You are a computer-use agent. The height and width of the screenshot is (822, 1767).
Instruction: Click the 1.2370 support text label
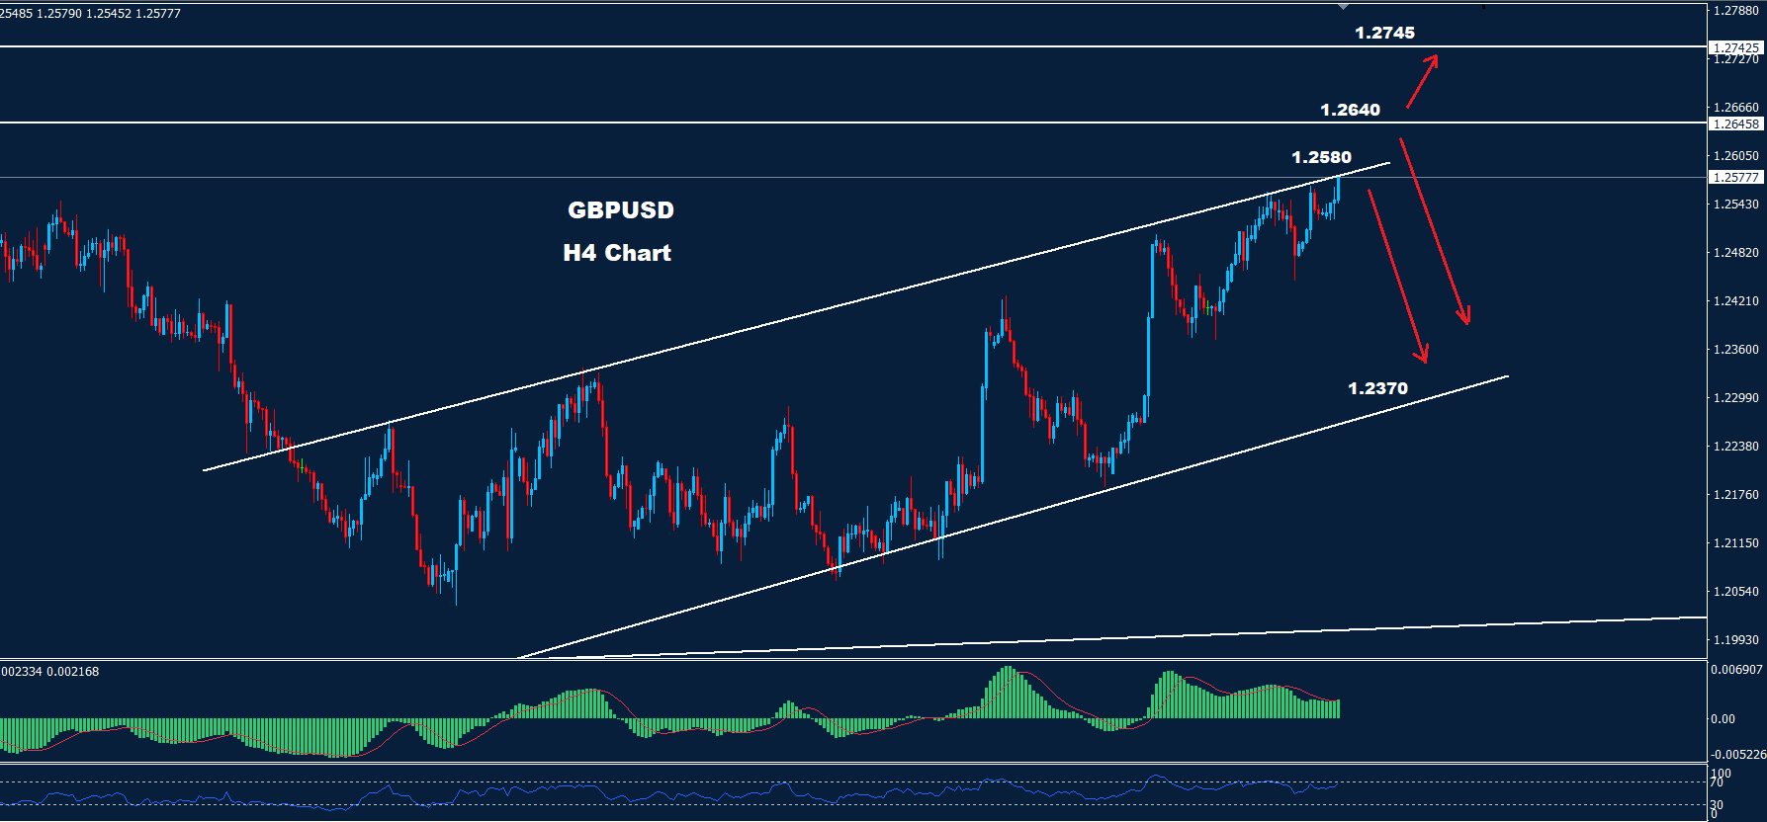point(1377,388)
